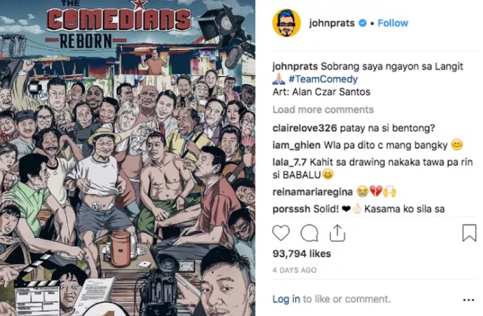The image size is (483, 316).
Task: Open lala_7.7 commenter profile
Action: 290,162
